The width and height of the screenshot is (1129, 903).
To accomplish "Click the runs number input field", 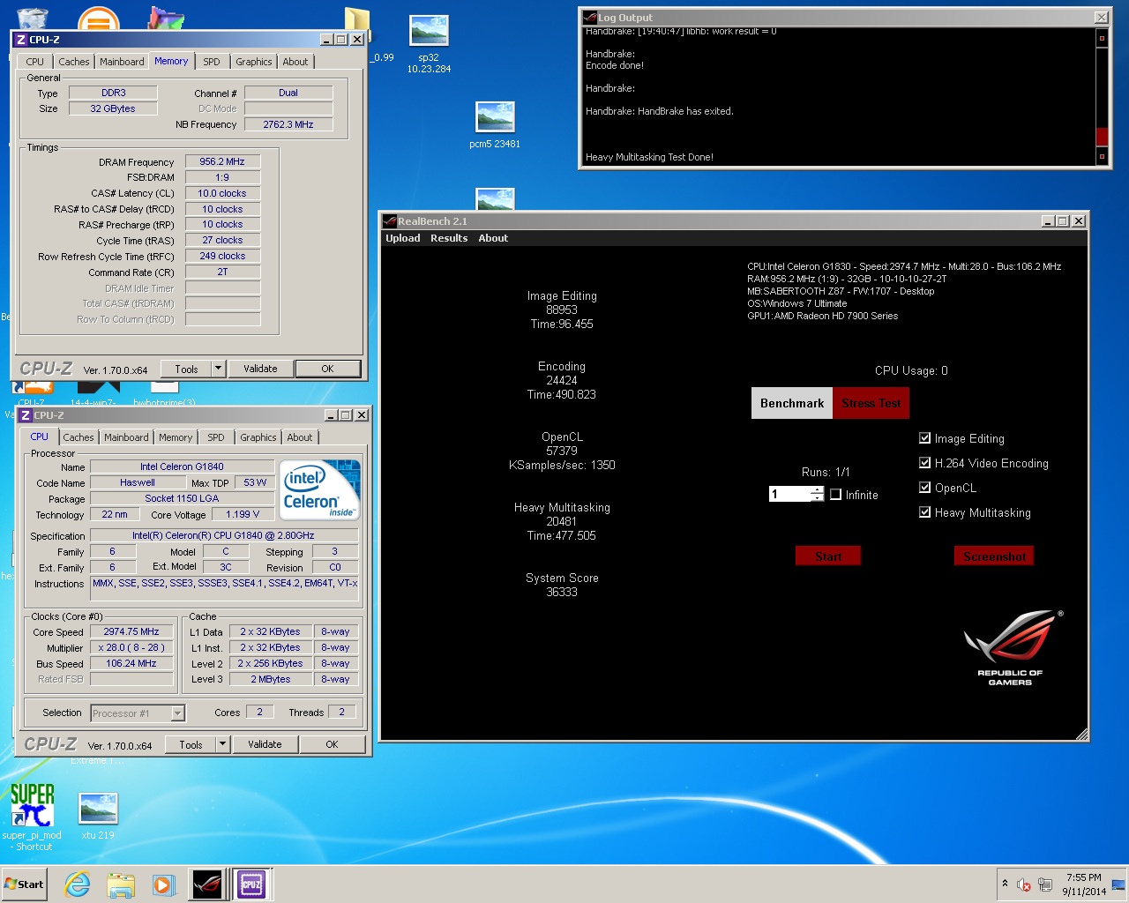I will coord(789,495).
